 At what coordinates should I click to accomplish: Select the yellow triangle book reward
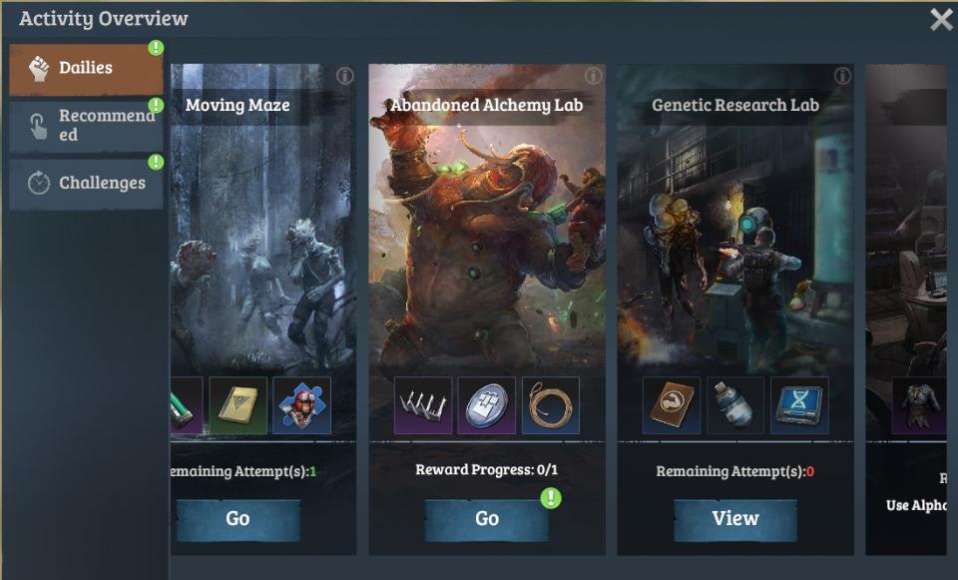tap(239, 406)
